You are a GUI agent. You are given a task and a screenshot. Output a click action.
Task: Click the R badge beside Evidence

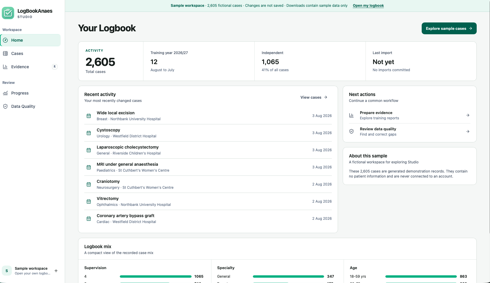point(55,67)
